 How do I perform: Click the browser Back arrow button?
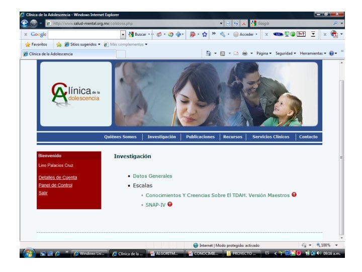(x=25, y=23)
